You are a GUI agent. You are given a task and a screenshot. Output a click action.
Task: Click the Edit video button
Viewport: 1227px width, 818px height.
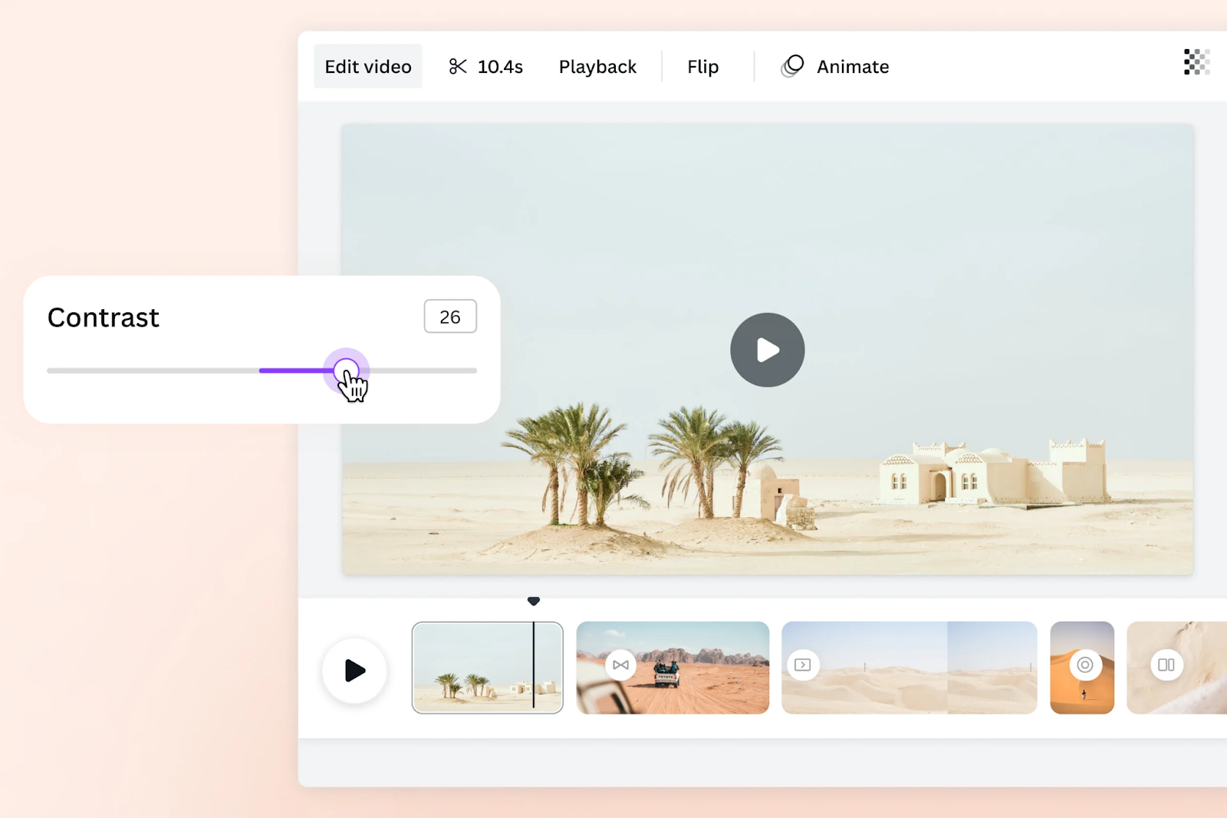(368, 67)
